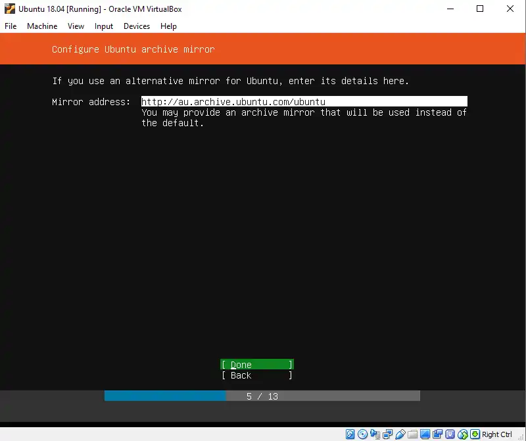
Task: Click the USB devices status icon
Action: point(400,434)
